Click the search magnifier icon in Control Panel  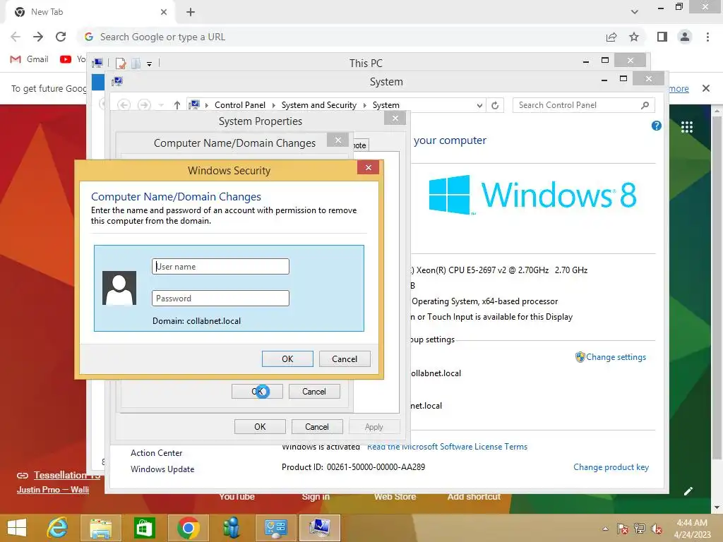pos(645,105)
